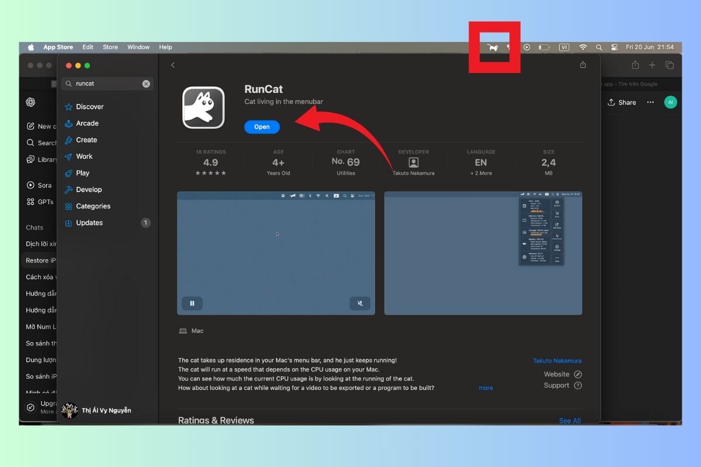Open the developer Website link
The height and width of the screenshot is (467, 701).
[563, 374]
